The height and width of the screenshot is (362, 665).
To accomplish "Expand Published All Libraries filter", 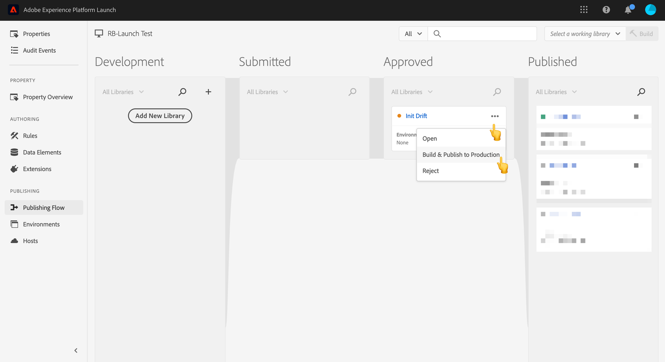I will click(556, 92).
